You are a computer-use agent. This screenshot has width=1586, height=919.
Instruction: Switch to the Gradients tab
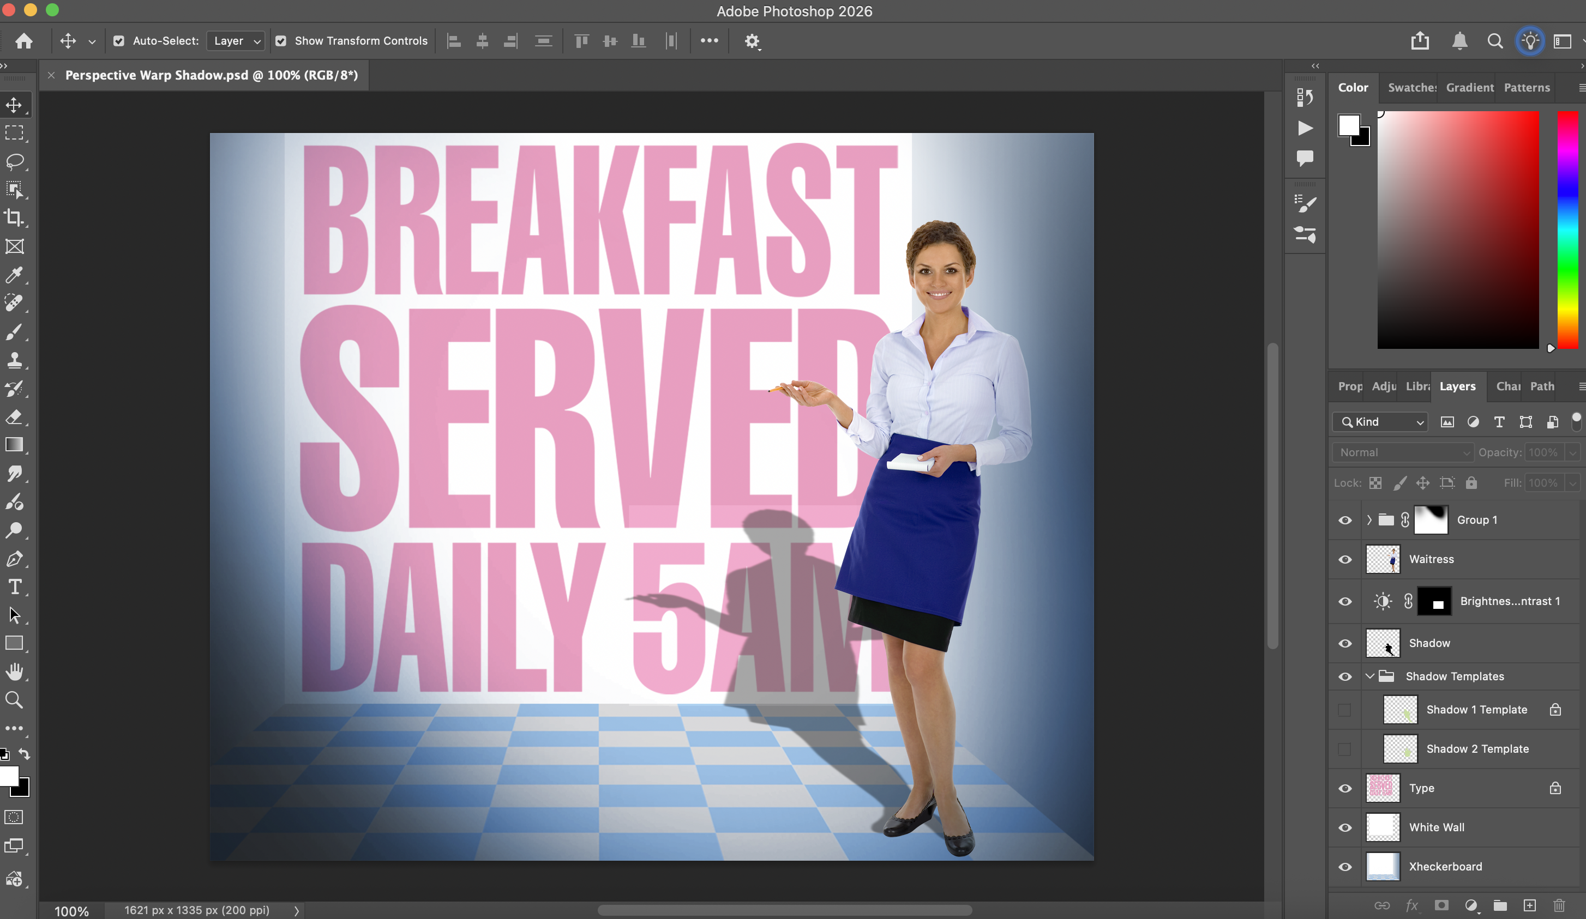[1470, 87]
